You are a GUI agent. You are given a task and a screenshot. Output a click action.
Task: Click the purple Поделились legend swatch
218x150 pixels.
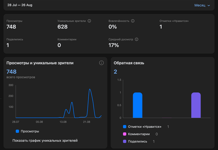(x=125, y=141)
